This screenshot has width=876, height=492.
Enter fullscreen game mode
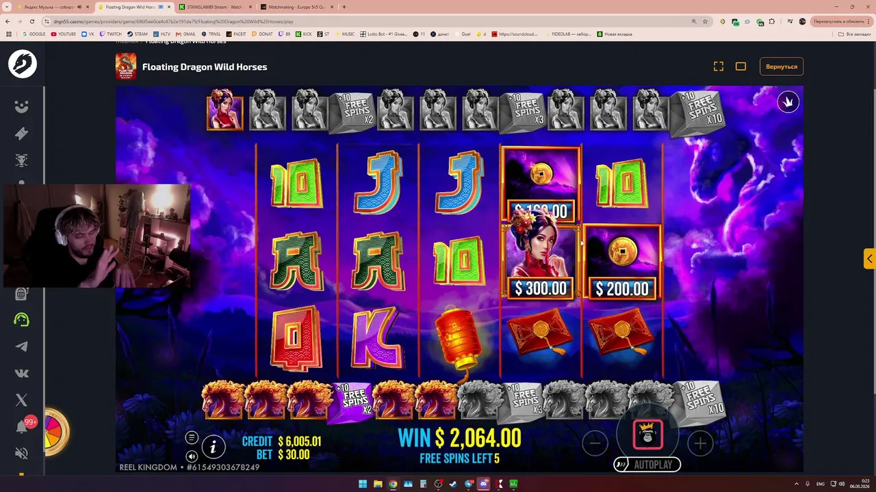point(719,66)
